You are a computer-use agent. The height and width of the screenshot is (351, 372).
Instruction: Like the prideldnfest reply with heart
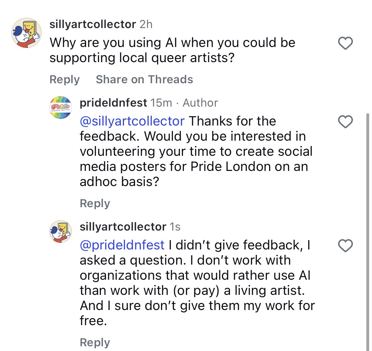pyautogui.click(x=345, y=122)
